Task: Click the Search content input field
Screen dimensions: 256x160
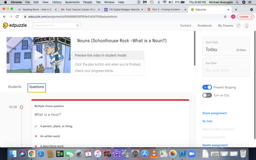Action: [57, 26]
